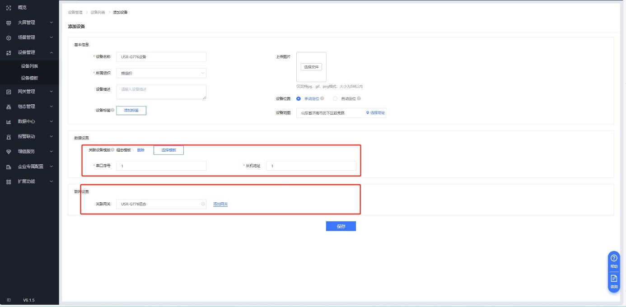Click the info icon next to 关联设备模板
The height and width of the screenshot is (307, 626).
(112, 150)
